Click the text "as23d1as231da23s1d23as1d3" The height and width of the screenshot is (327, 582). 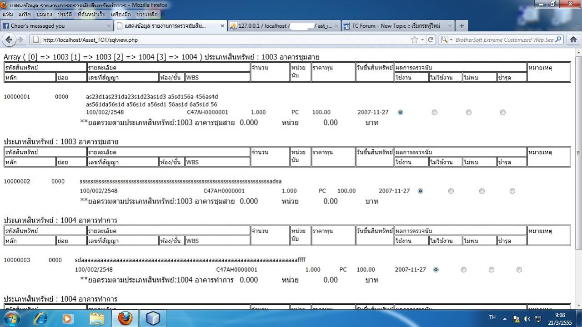click(x=126, y=97)
